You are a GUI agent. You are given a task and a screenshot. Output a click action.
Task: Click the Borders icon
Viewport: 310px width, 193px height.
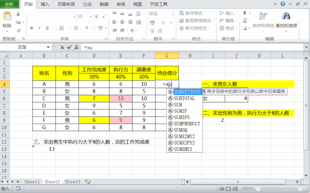(x=62, y=28)
